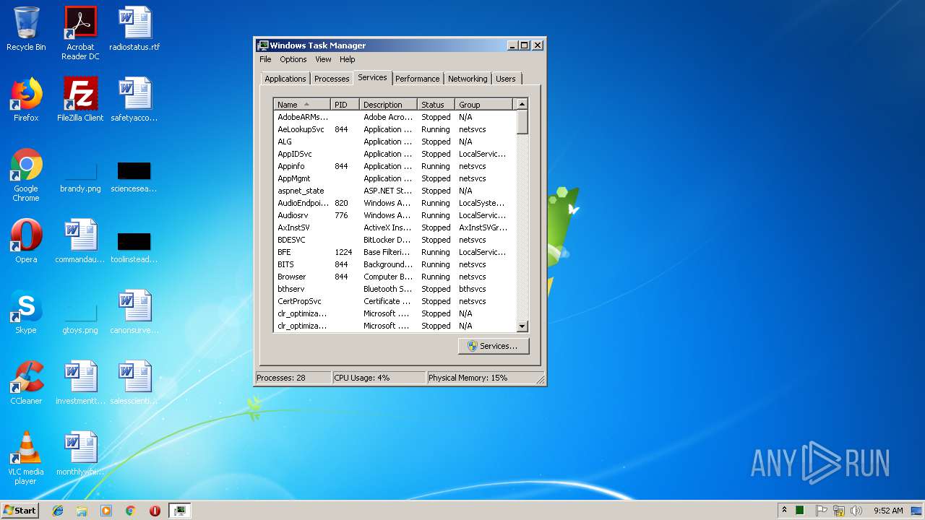Select the BDESVC service row
The height and width of the screenshot is (520, 925).
[x=395, y=240]
